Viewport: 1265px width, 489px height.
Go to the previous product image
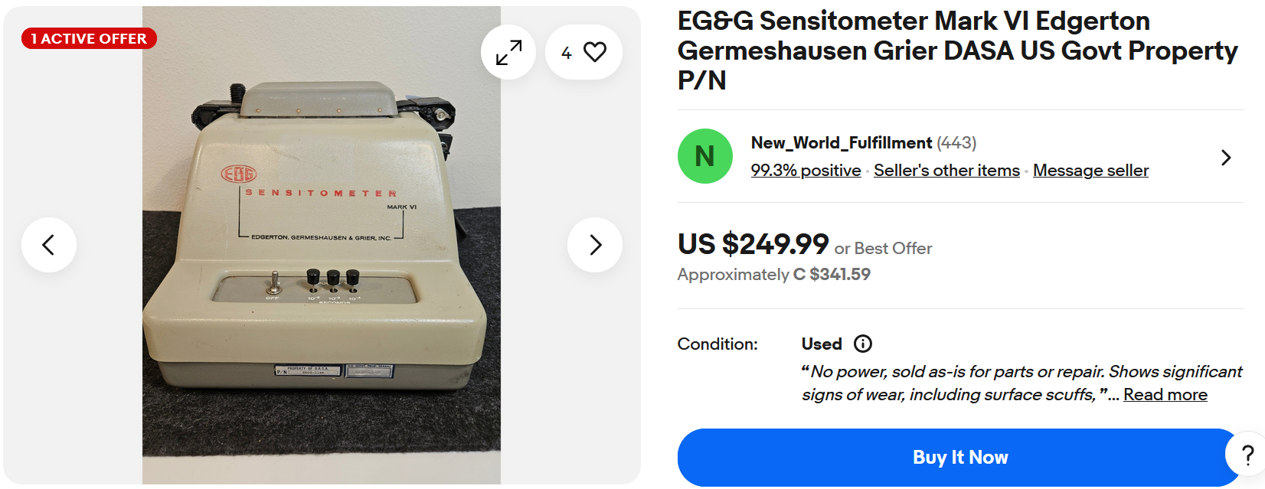49,245
